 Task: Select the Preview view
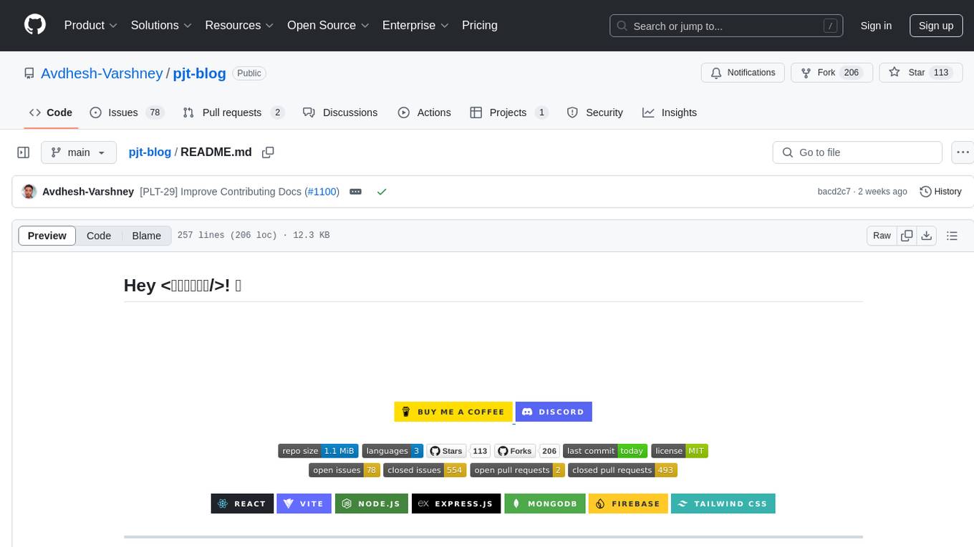coord(47,236)
